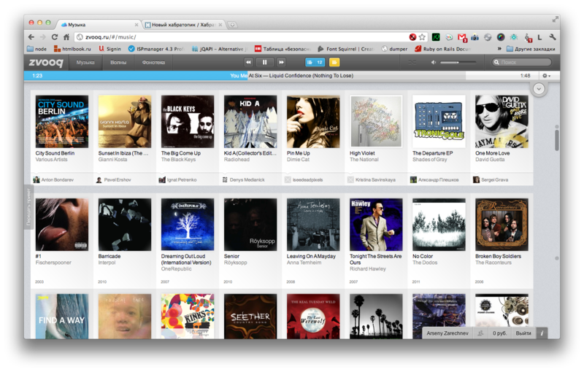Open Ruby on Rails Docs bookmark
The height and width of the screenshot is (372, 584).
442,49
